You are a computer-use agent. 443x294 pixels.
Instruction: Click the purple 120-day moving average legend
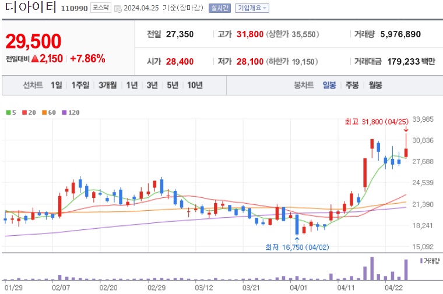click(x=71, y=112)
